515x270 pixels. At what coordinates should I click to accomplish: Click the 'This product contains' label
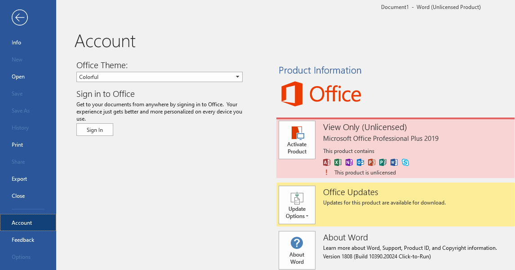(x=348, y=151)
